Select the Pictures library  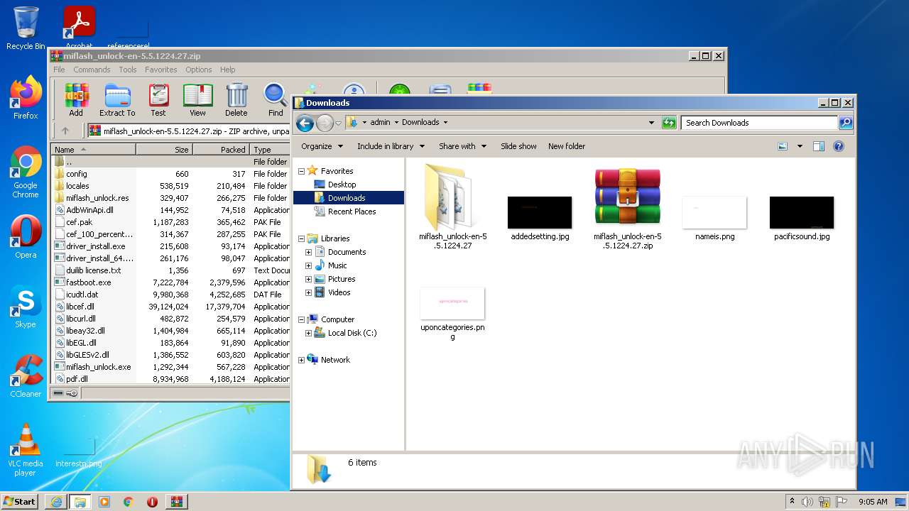pos(341,279)
